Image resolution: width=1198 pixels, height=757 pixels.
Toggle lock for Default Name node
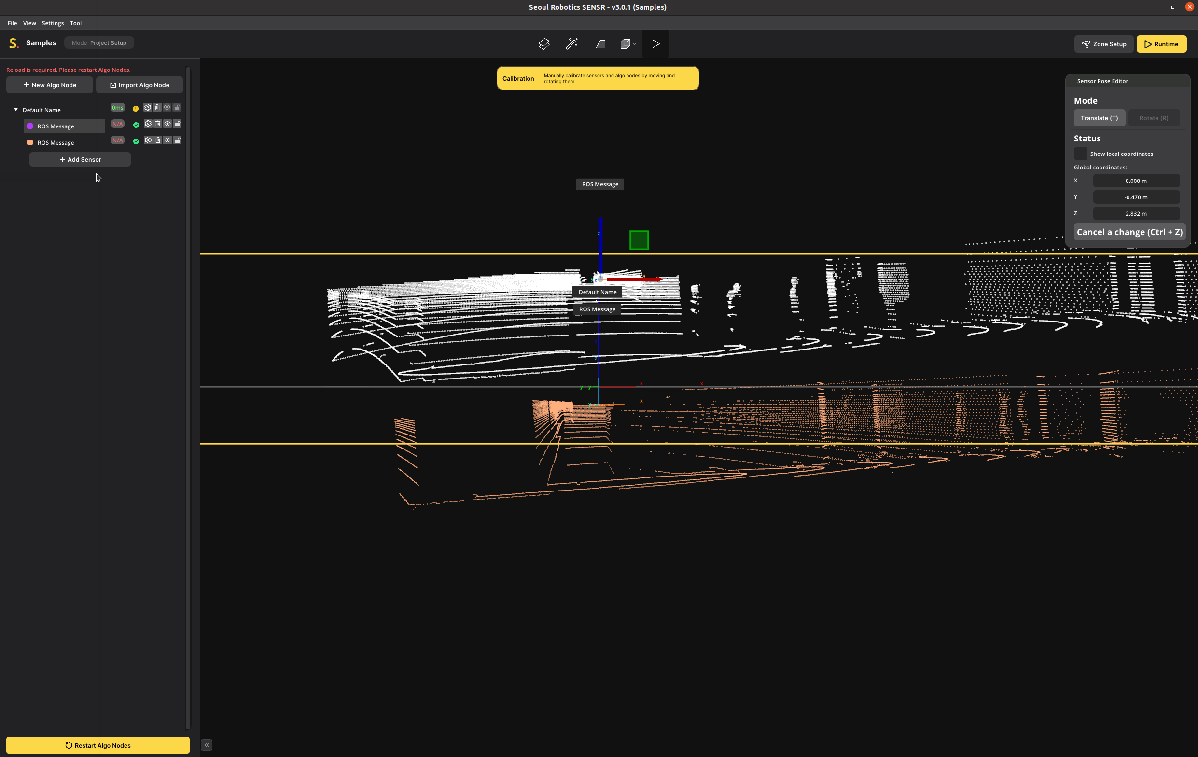177,108
